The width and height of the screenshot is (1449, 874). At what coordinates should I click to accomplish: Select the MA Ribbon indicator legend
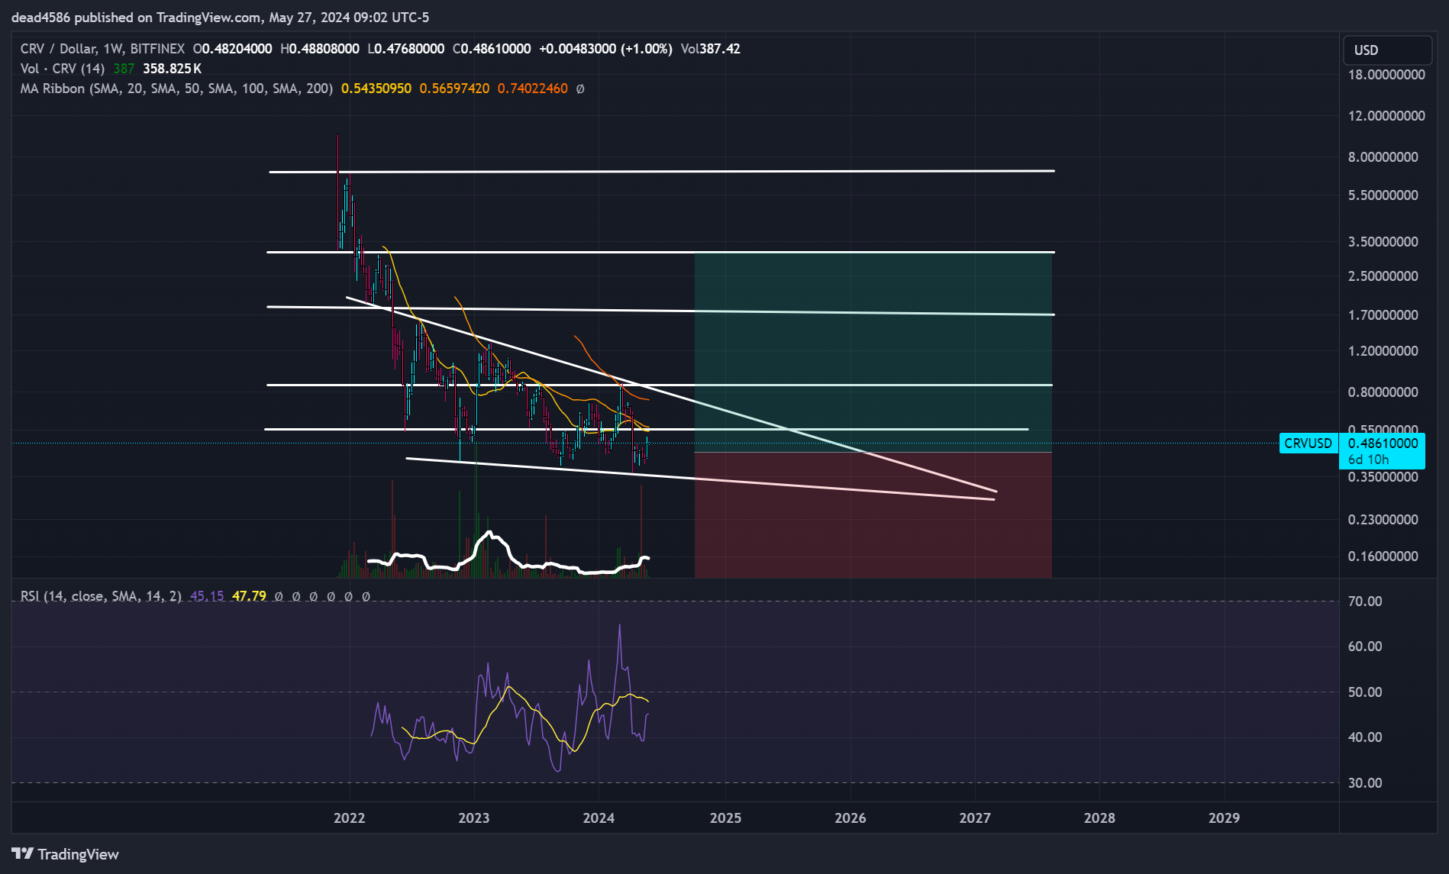176,89
